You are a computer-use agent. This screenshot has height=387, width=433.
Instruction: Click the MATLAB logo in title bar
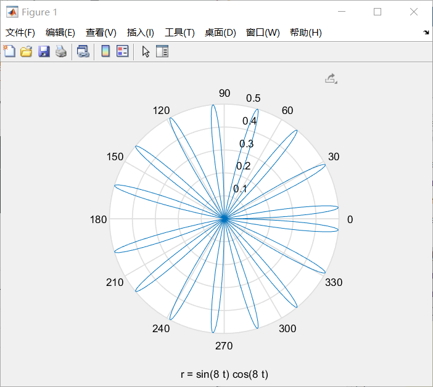click(12, 12)
